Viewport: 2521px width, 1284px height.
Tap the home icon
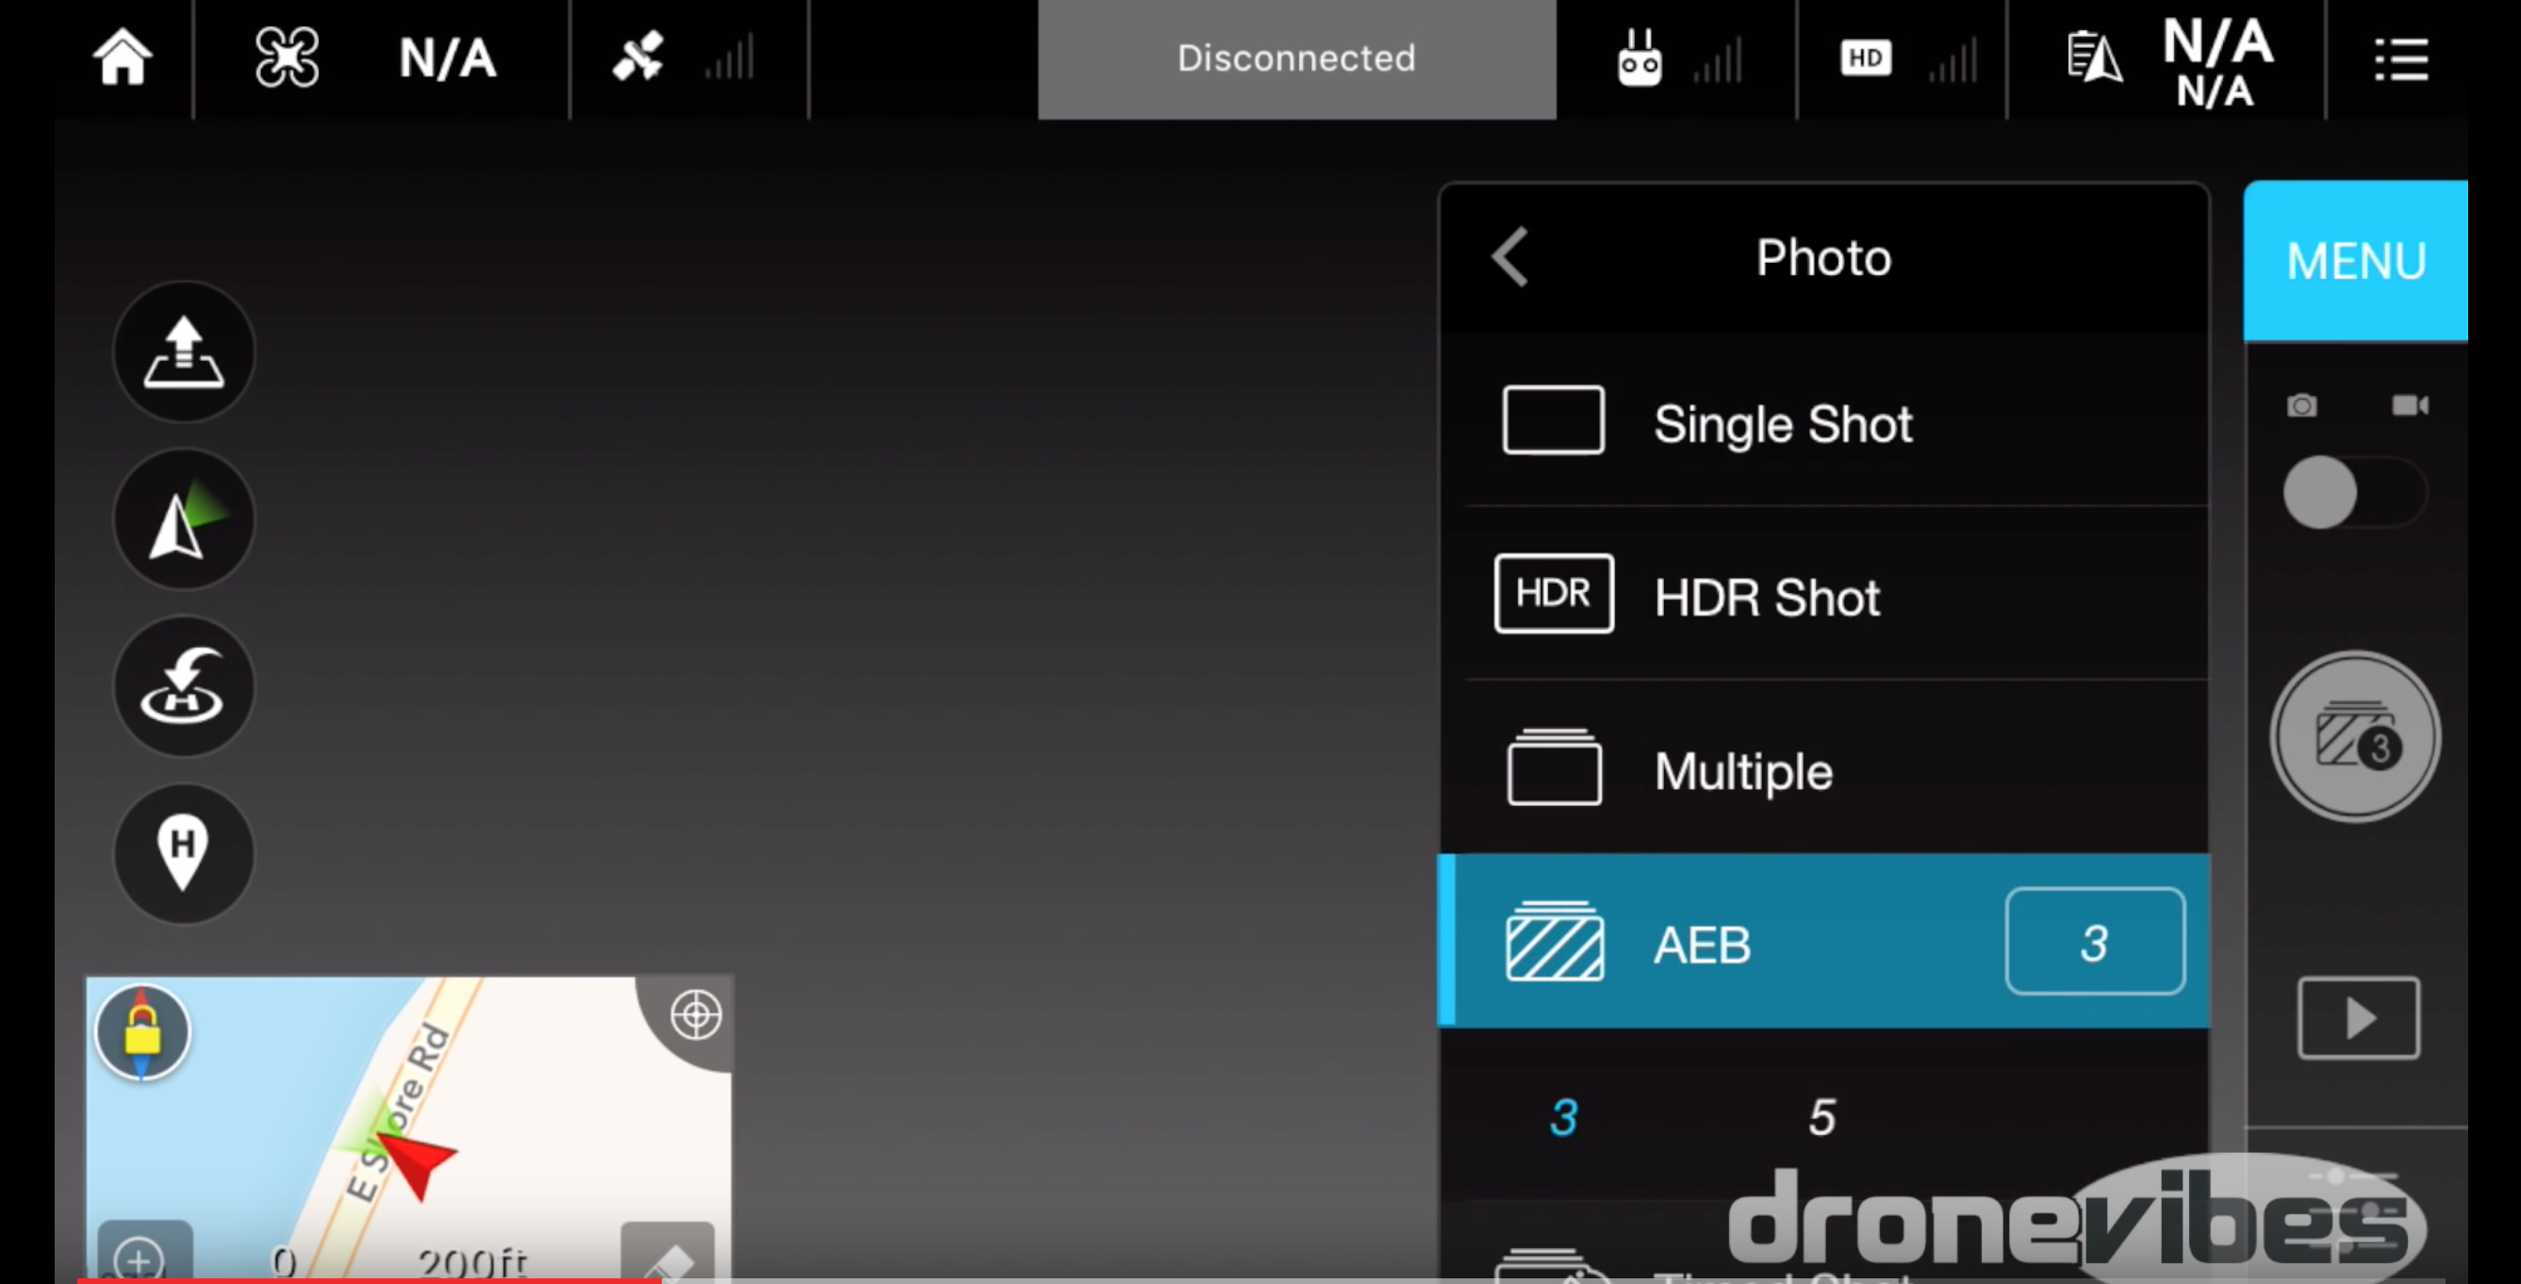[123, 58]
